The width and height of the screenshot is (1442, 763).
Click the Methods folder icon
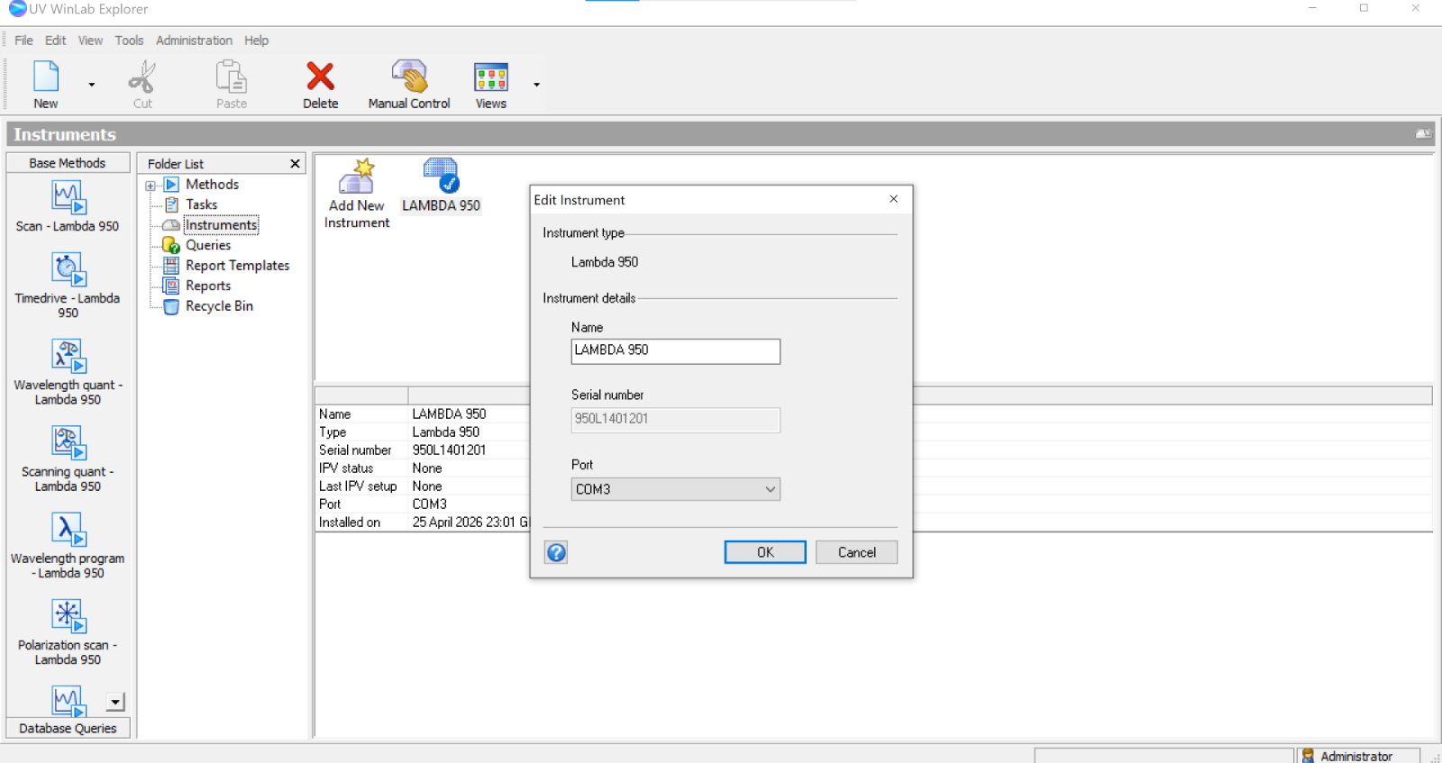point(171,185)
